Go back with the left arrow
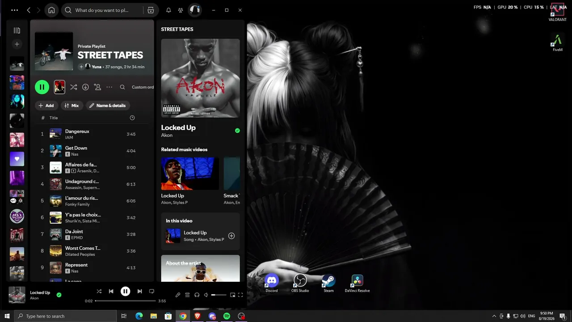 click(x=29, y=10)
